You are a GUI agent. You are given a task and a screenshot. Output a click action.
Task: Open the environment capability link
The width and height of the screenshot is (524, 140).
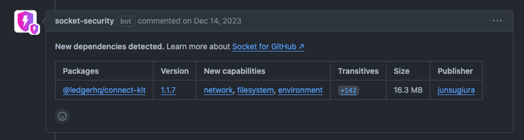pos(300,90)
